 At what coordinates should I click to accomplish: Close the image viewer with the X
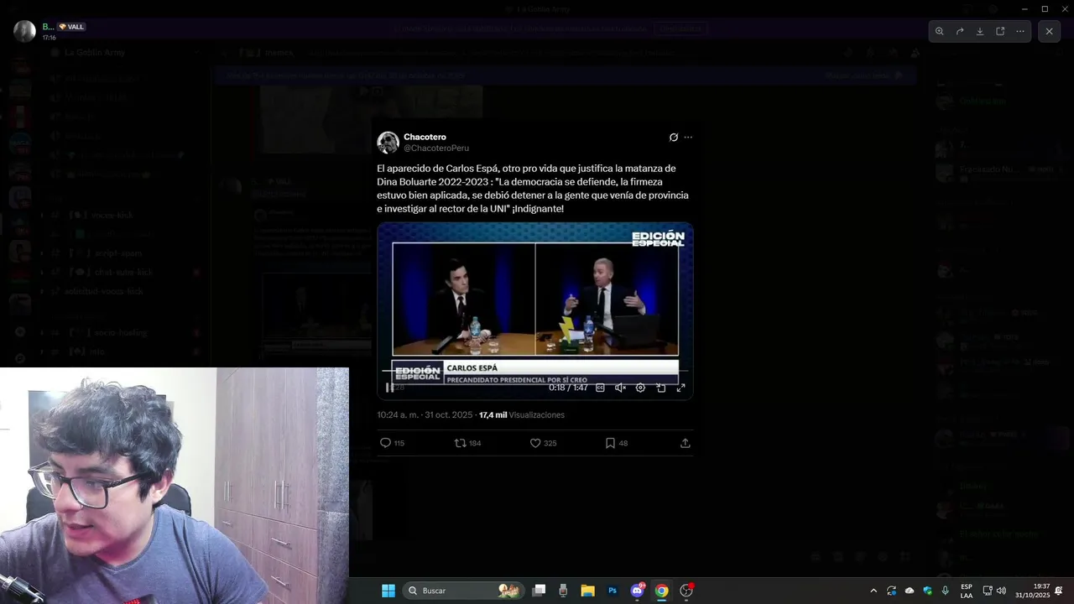click(1049, 31)
